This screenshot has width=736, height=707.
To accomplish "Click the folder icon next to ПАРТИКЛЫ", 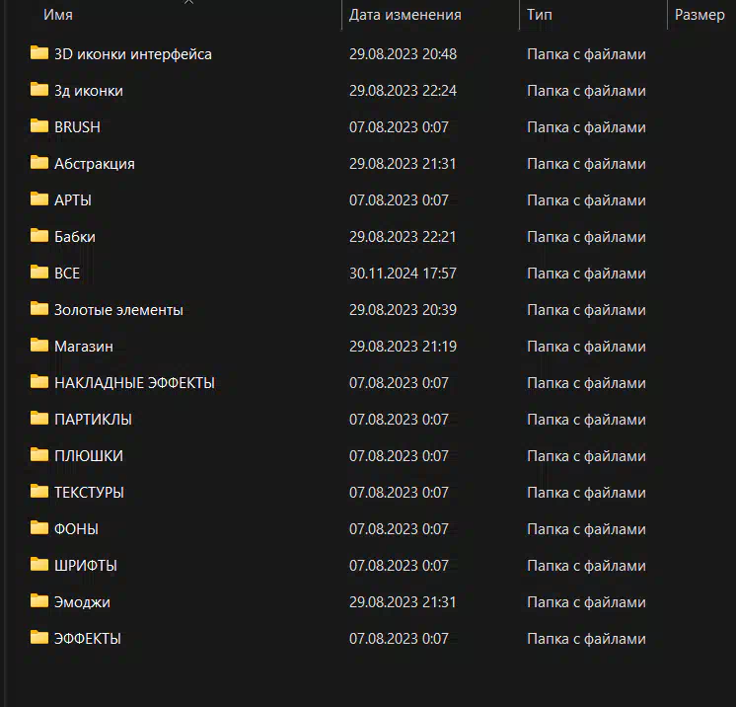I will point(39,418).
